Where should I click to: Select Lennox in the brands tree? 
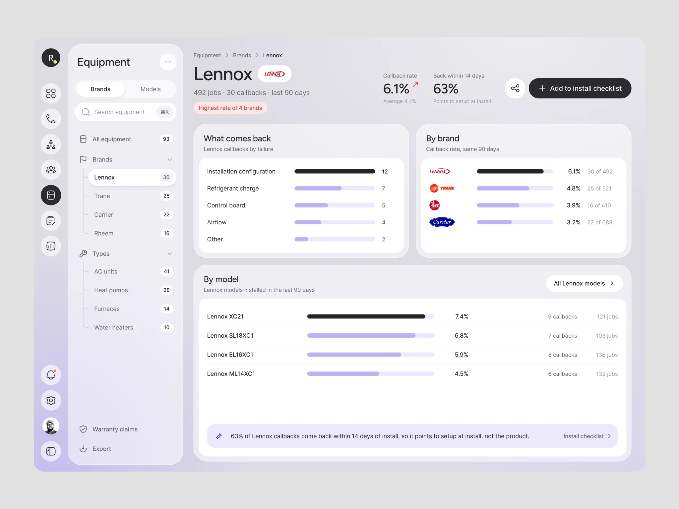132,177
